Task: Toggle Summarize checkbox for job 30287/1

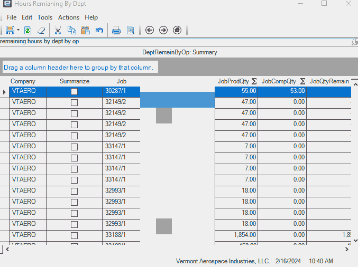Action: pyautogui.click(x=74, y=92)
